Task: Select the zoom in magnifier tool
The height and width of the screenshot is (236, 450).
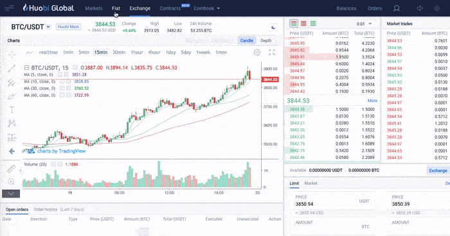Action: pos(11,181)
